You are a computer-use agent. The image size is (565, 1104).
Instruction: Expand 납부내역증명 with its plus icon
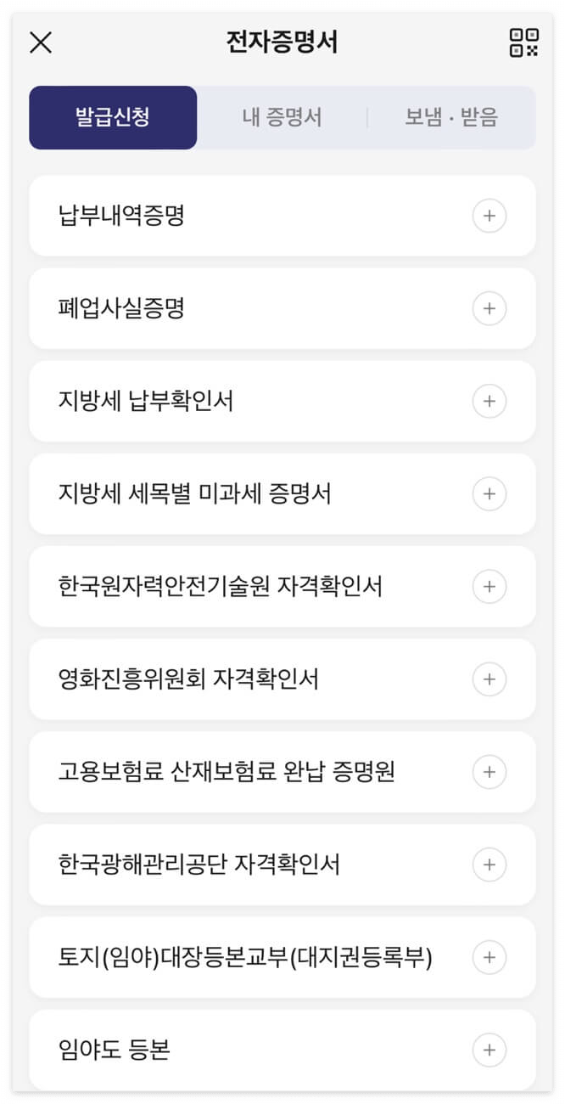click(x=489, y=216)
